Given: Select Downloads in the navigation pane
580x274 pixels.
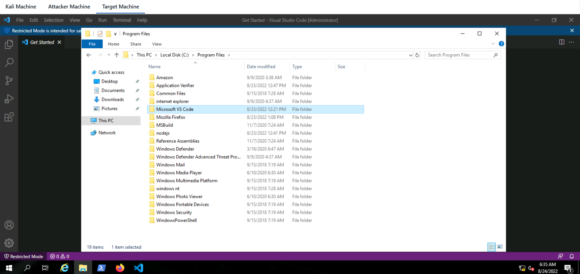Looking at the screenshot, I should click(x=112, y=99).
